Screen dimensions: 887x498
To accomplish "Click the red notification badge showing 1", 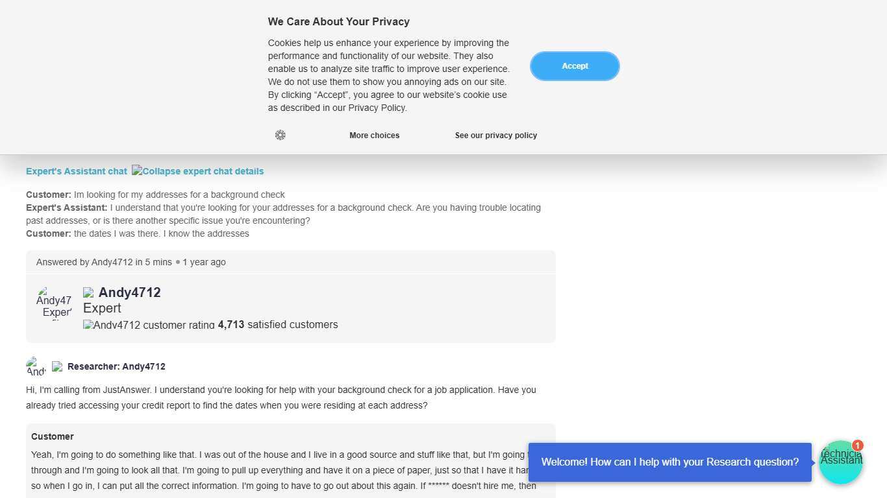I will tap(858, 445).
